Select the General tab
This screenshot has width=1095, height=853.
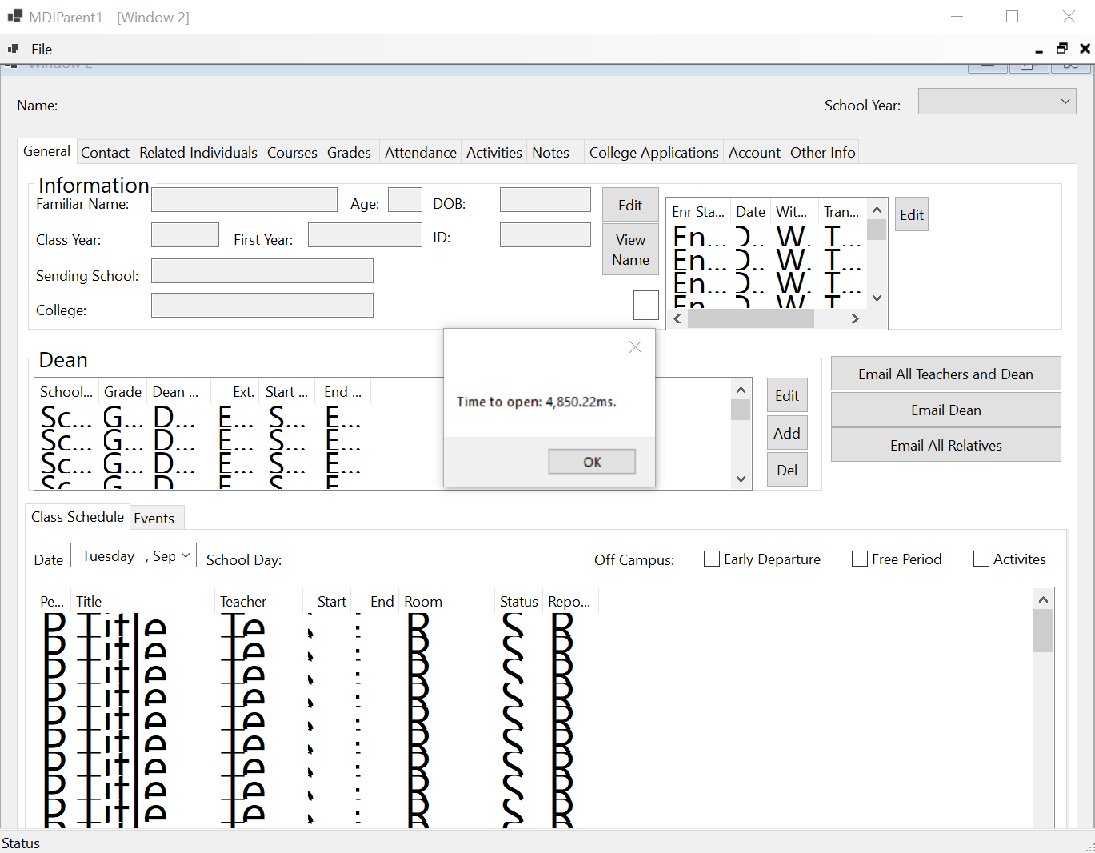46,151
